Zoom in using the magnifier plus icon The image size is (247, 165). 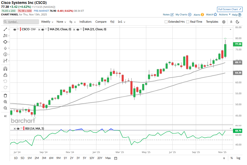pyautogui.click(x=5, y=102)
